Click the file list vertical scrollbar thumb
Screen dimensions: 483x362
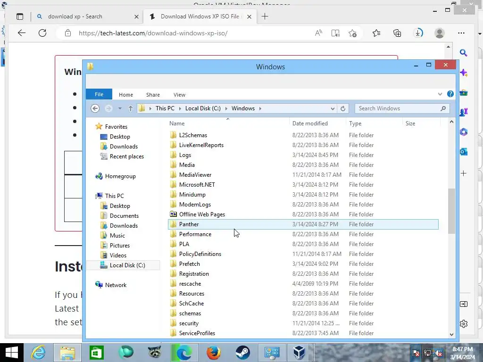pyautogui.click(x=451, y=211)
